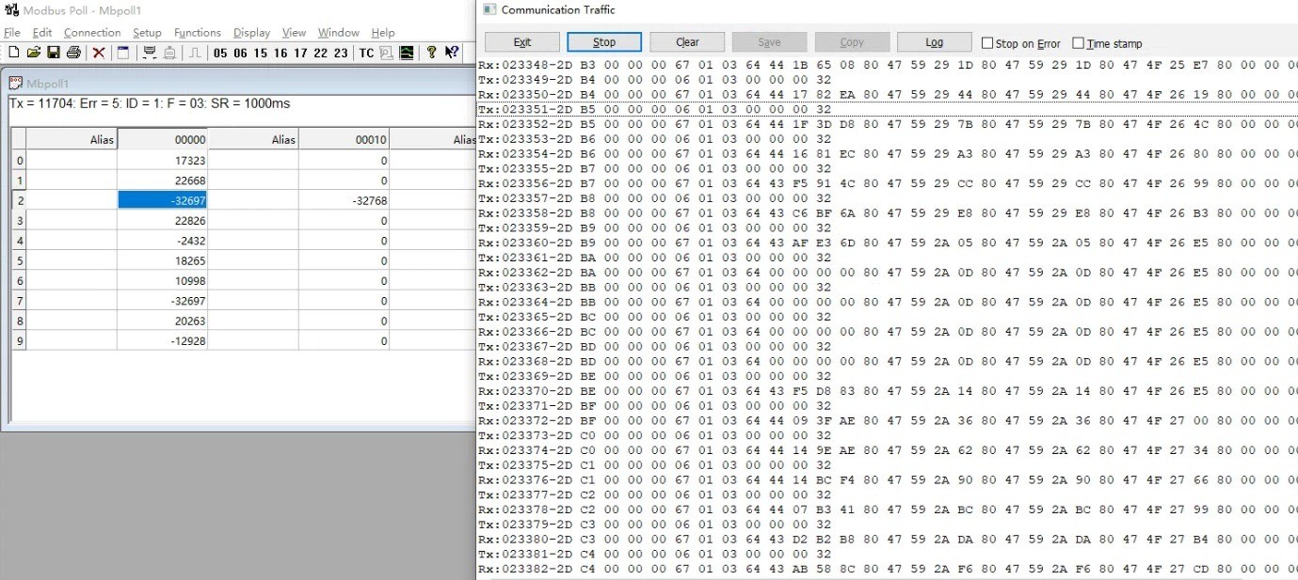The height and width of the screenshot is (580, 1298).
Task: Click the 00000 column header
Action: (162, 139)
